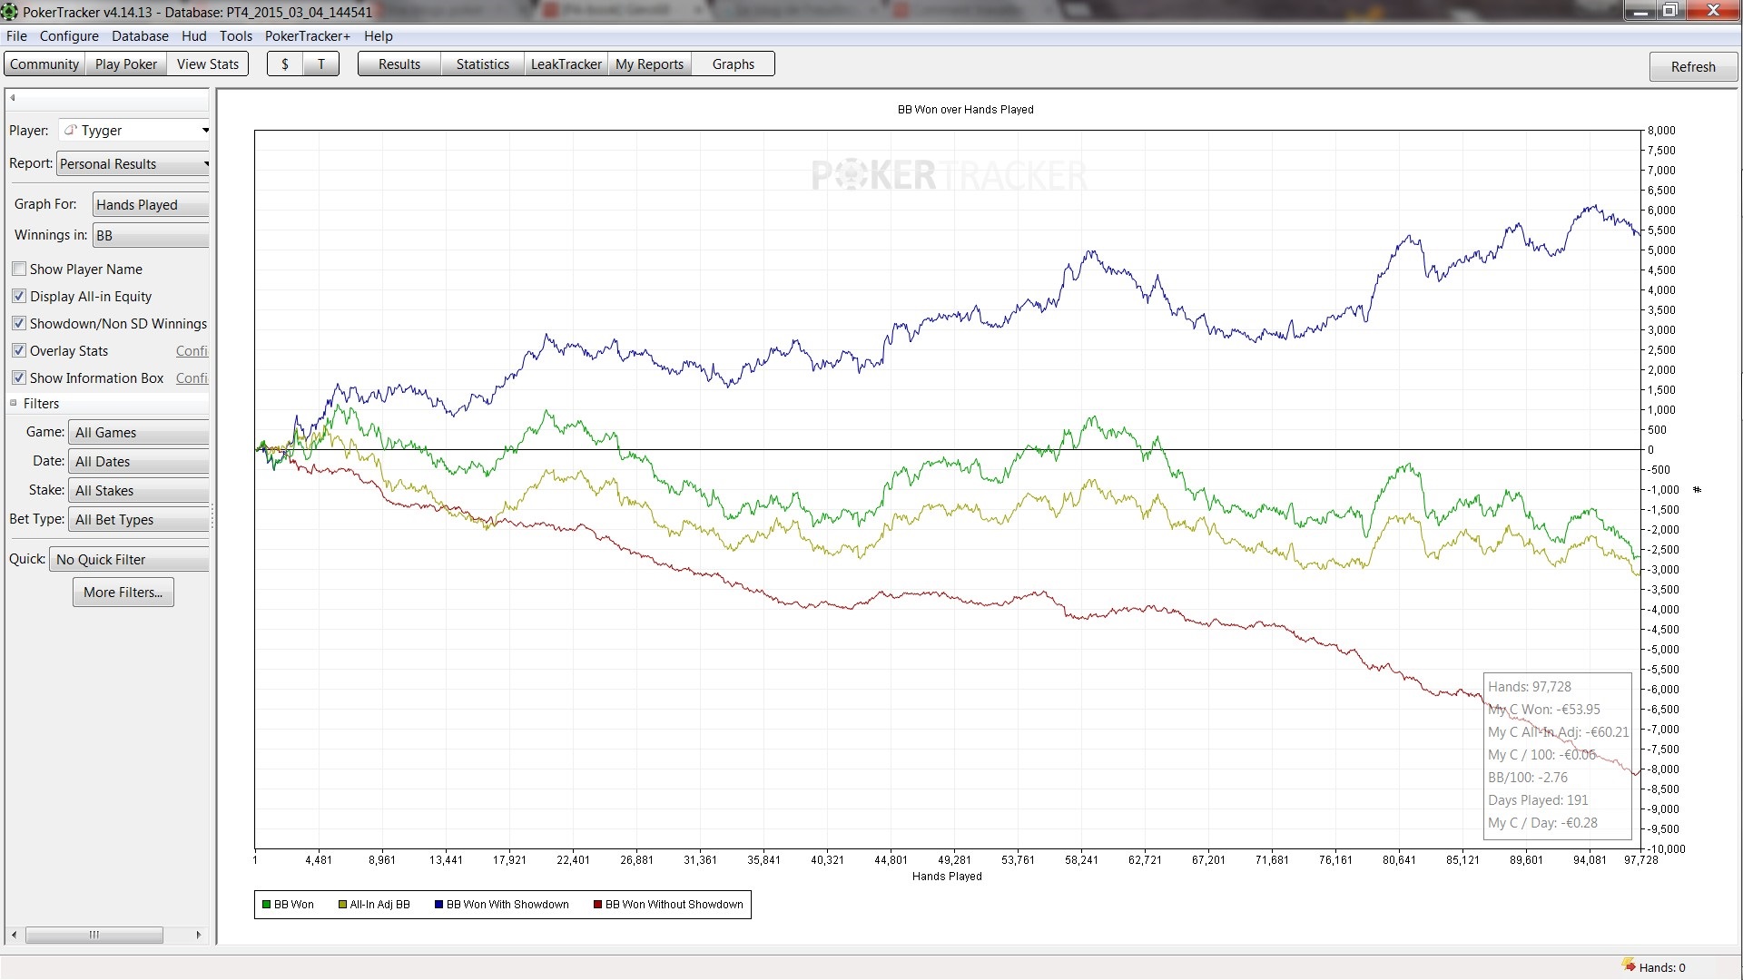1743x980 pixels.
Task: Open Winnings in dropdown set to BB
Action: (x=151, y=236)
